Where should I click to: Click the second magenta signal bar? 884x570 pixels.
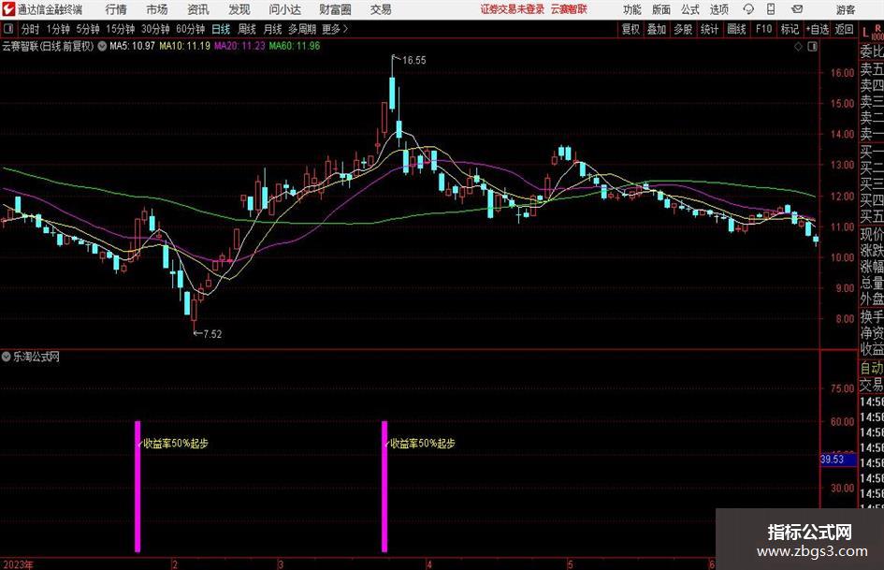click(384, 487)
